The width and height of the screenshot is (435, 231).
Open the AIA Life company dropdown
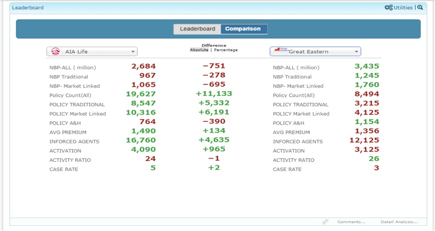click(133, 52)
